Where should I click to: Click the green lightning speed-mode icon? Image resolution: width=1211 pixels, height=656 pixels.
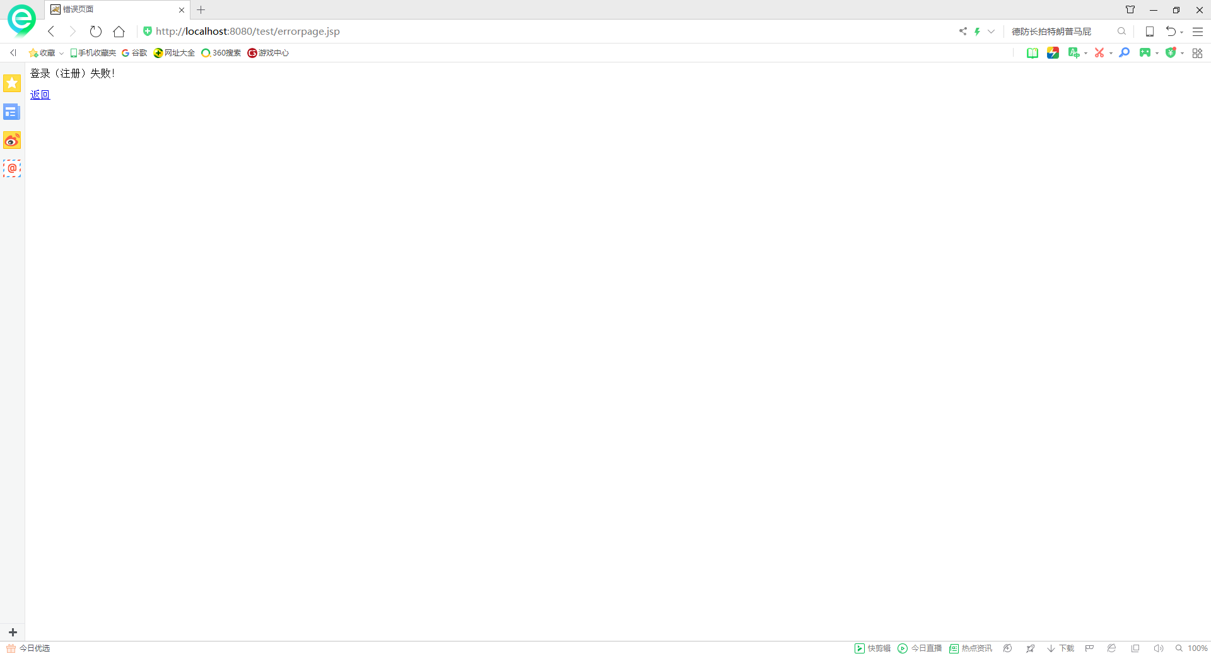[977, 32]
